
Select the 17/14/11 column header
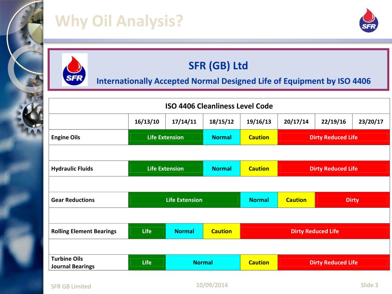pos(184,122)
